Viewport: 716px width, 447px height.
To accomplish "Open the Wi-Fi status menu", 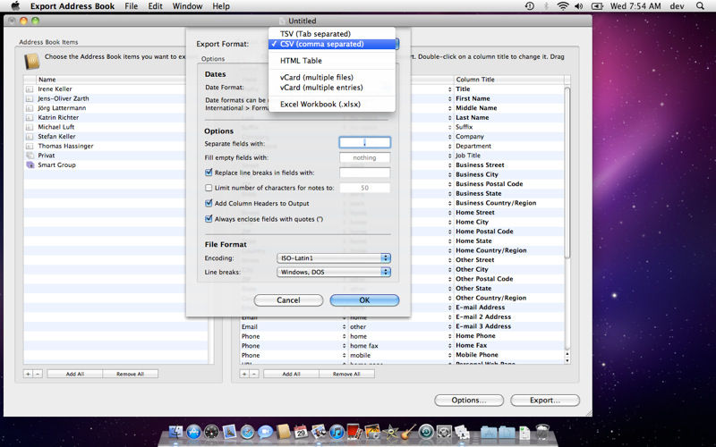I will (563, 6).
